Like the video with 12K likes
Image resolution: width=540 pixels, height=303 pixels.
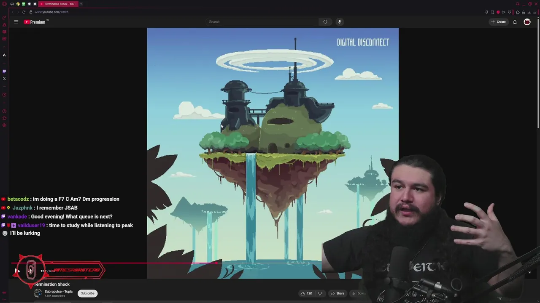coord(306,293)
